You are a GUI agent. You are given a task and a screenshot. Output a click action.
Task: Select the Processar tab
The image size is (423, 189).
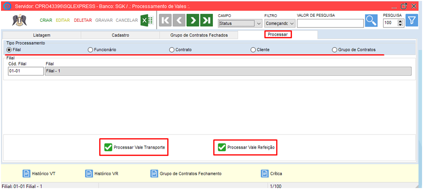pos(278,35)
